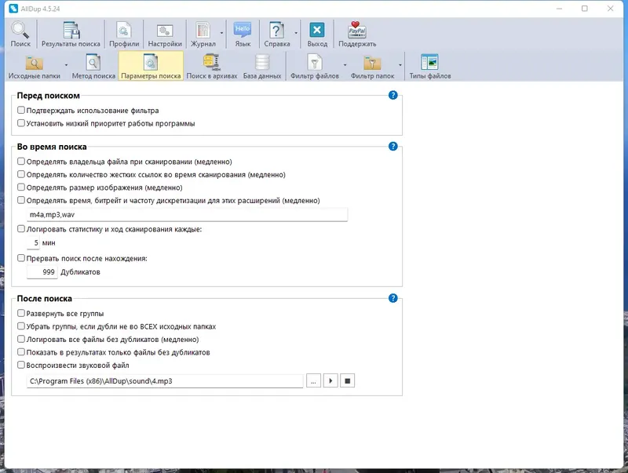Open Настройки settings icon

(x=165, y=35)
